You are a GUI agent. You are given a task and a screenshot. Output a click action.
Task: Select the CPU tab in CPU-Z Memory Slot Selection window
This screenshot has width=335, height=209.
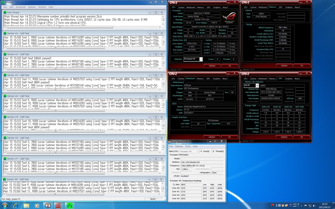(x=245, y=78)
